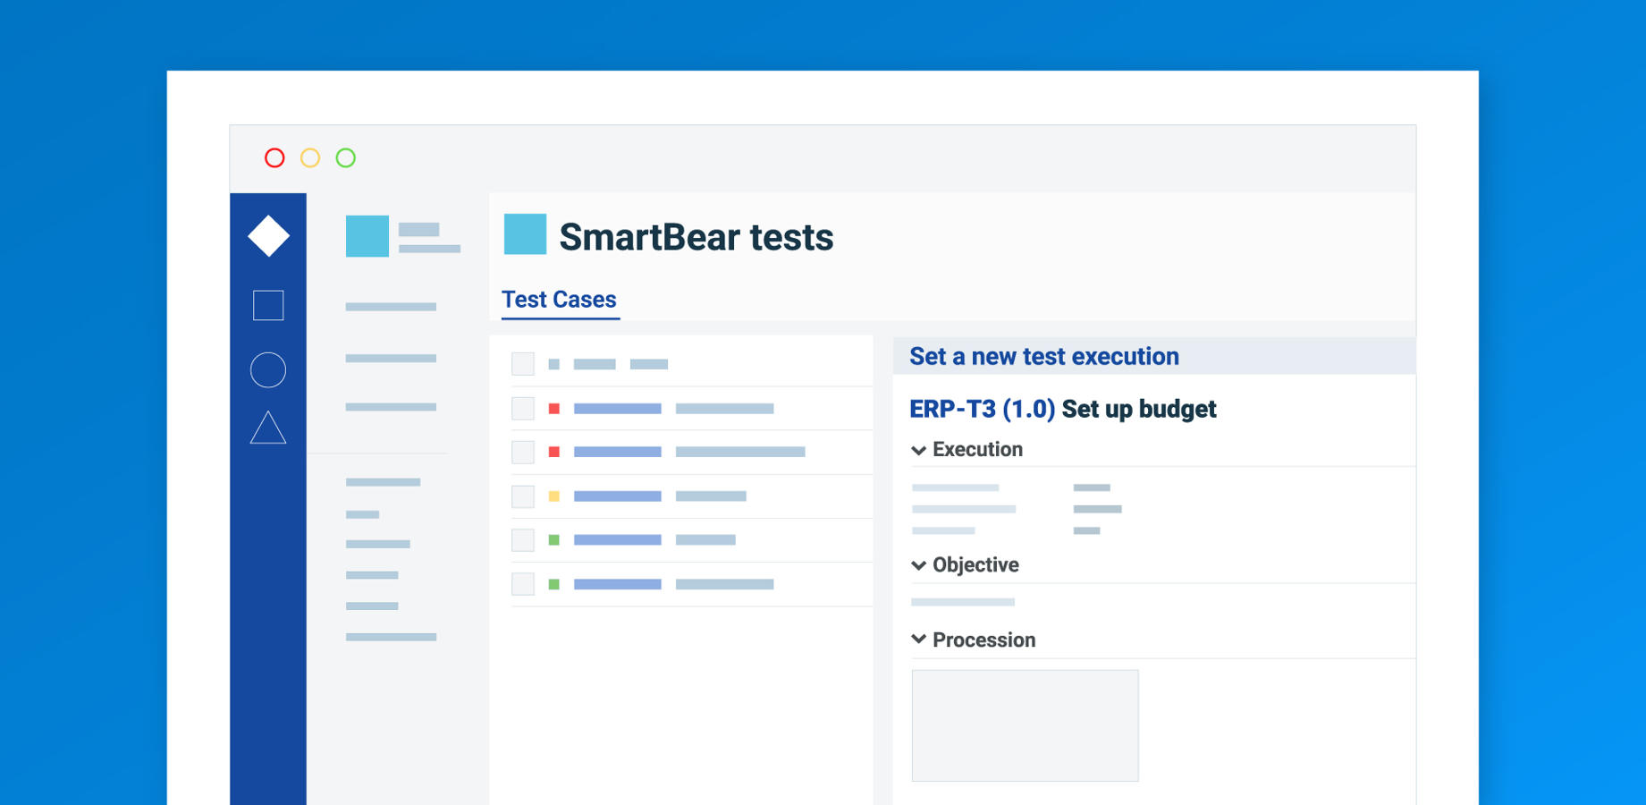Click the white diamond icon in the blue sidebar
The image size is (1646, 805).
coord(268,236)
